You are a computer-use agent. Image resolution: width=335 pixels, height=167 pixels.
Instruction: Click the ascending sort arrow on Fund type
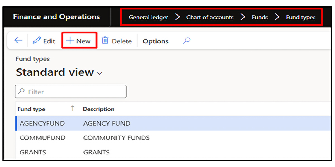click(x=72, y=109)
